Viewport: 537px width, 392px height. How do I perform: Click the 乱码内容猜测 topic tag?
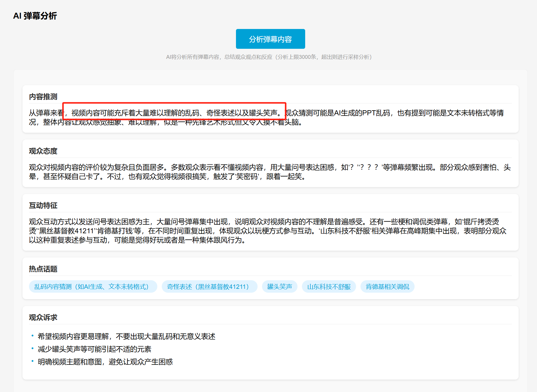coord(93,286)
